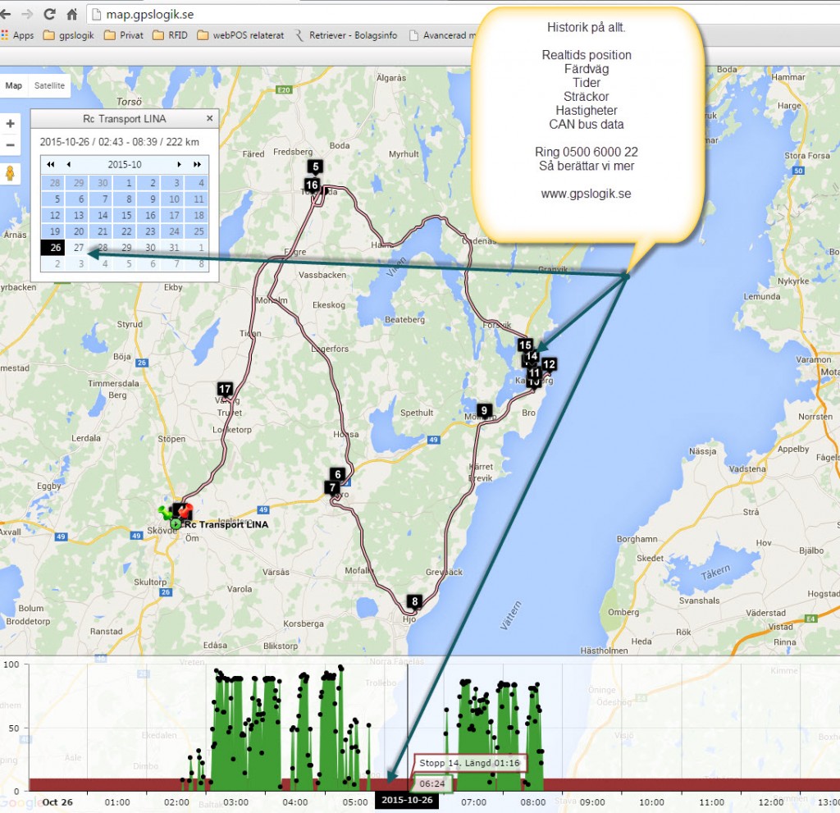The width and height of the screenshot is (840, 813).
Task: Jump forward one year in calendar
Action: 197,164
